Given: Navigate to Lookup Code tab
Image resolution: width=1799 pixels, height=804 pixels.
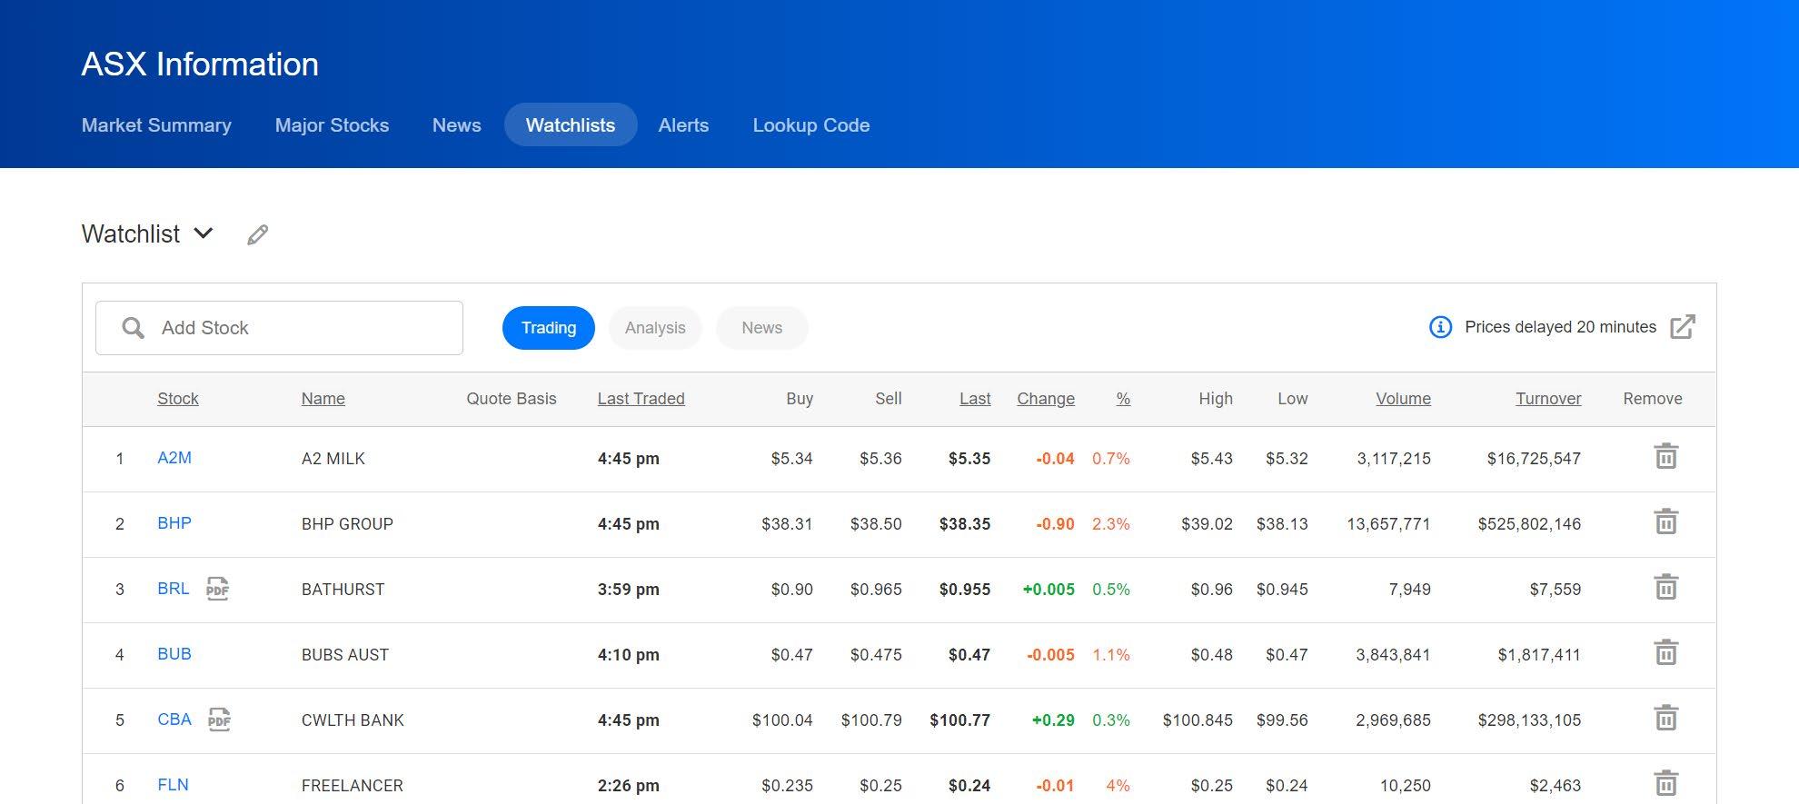Looking at the screenshot, I should pos(811,125).
